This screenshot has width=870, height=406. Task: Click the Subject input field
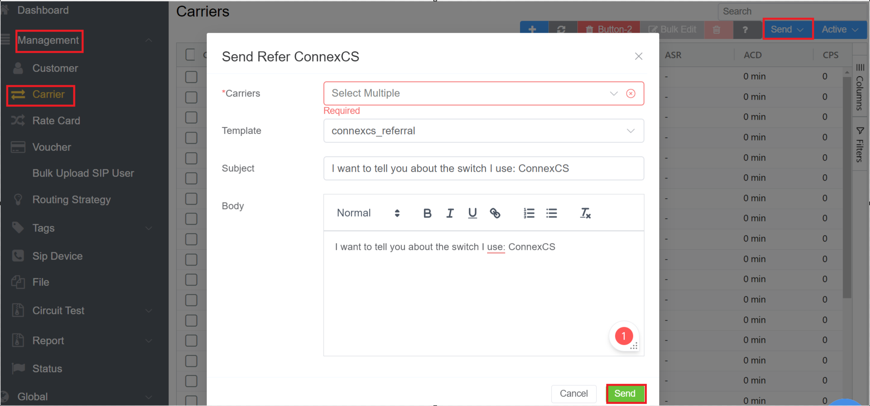point(483,169)
